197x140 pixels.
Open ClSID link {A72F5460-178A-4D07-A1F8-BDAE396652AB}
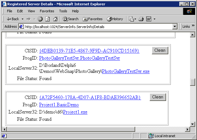pyautogui.click(x=90, y=97)
